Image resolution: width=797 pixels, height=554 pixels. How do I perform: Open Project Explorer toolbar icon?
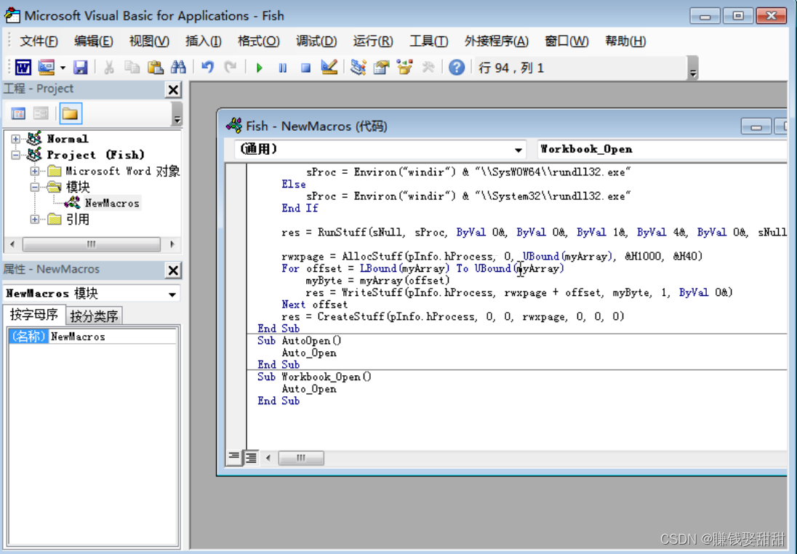click(359, 67)
